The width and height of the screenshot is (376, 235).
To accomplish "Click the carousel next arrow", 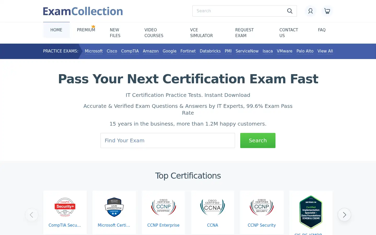I will tap(344, 215).
